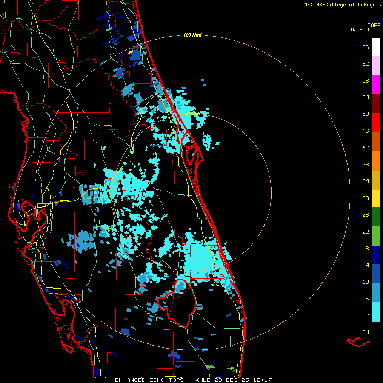Viewport: 383px width, 383px height.
Task: Pick the magenta swatch in the legend
Action: pyautogui.click(x=376, y=85)
